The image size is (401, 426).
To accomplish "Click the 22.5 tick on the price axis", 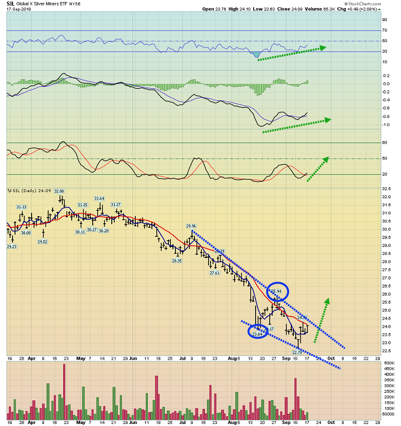I will pos(386,351).
